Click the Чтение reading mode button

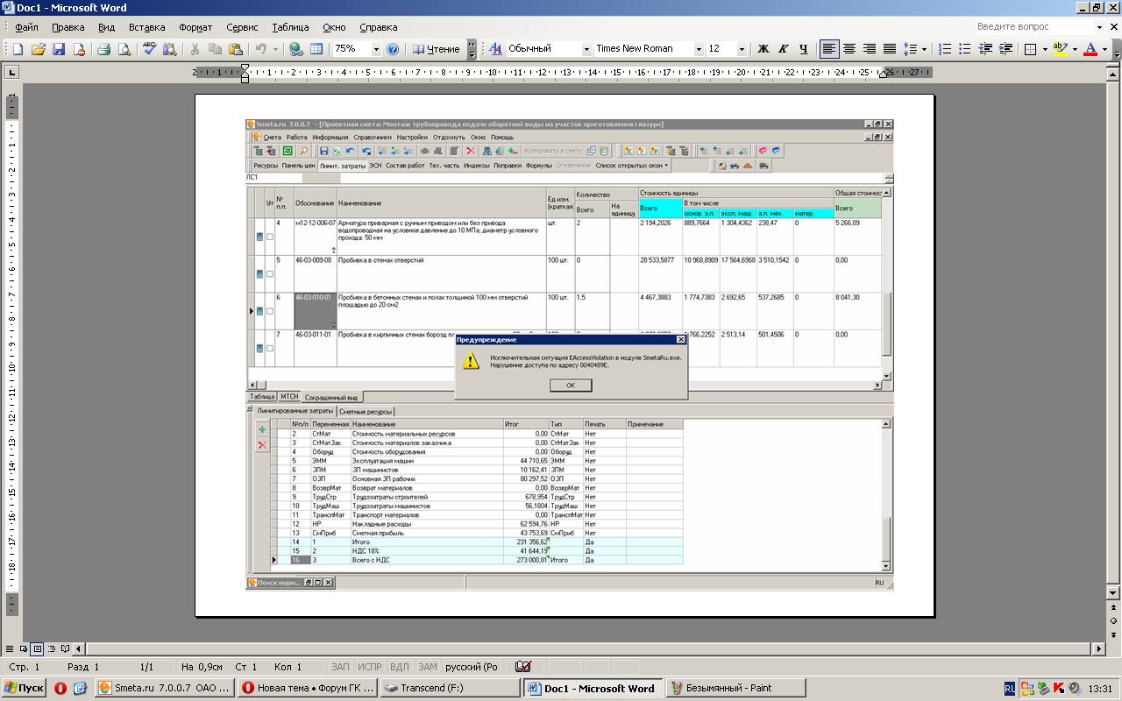tap(437, 49)
